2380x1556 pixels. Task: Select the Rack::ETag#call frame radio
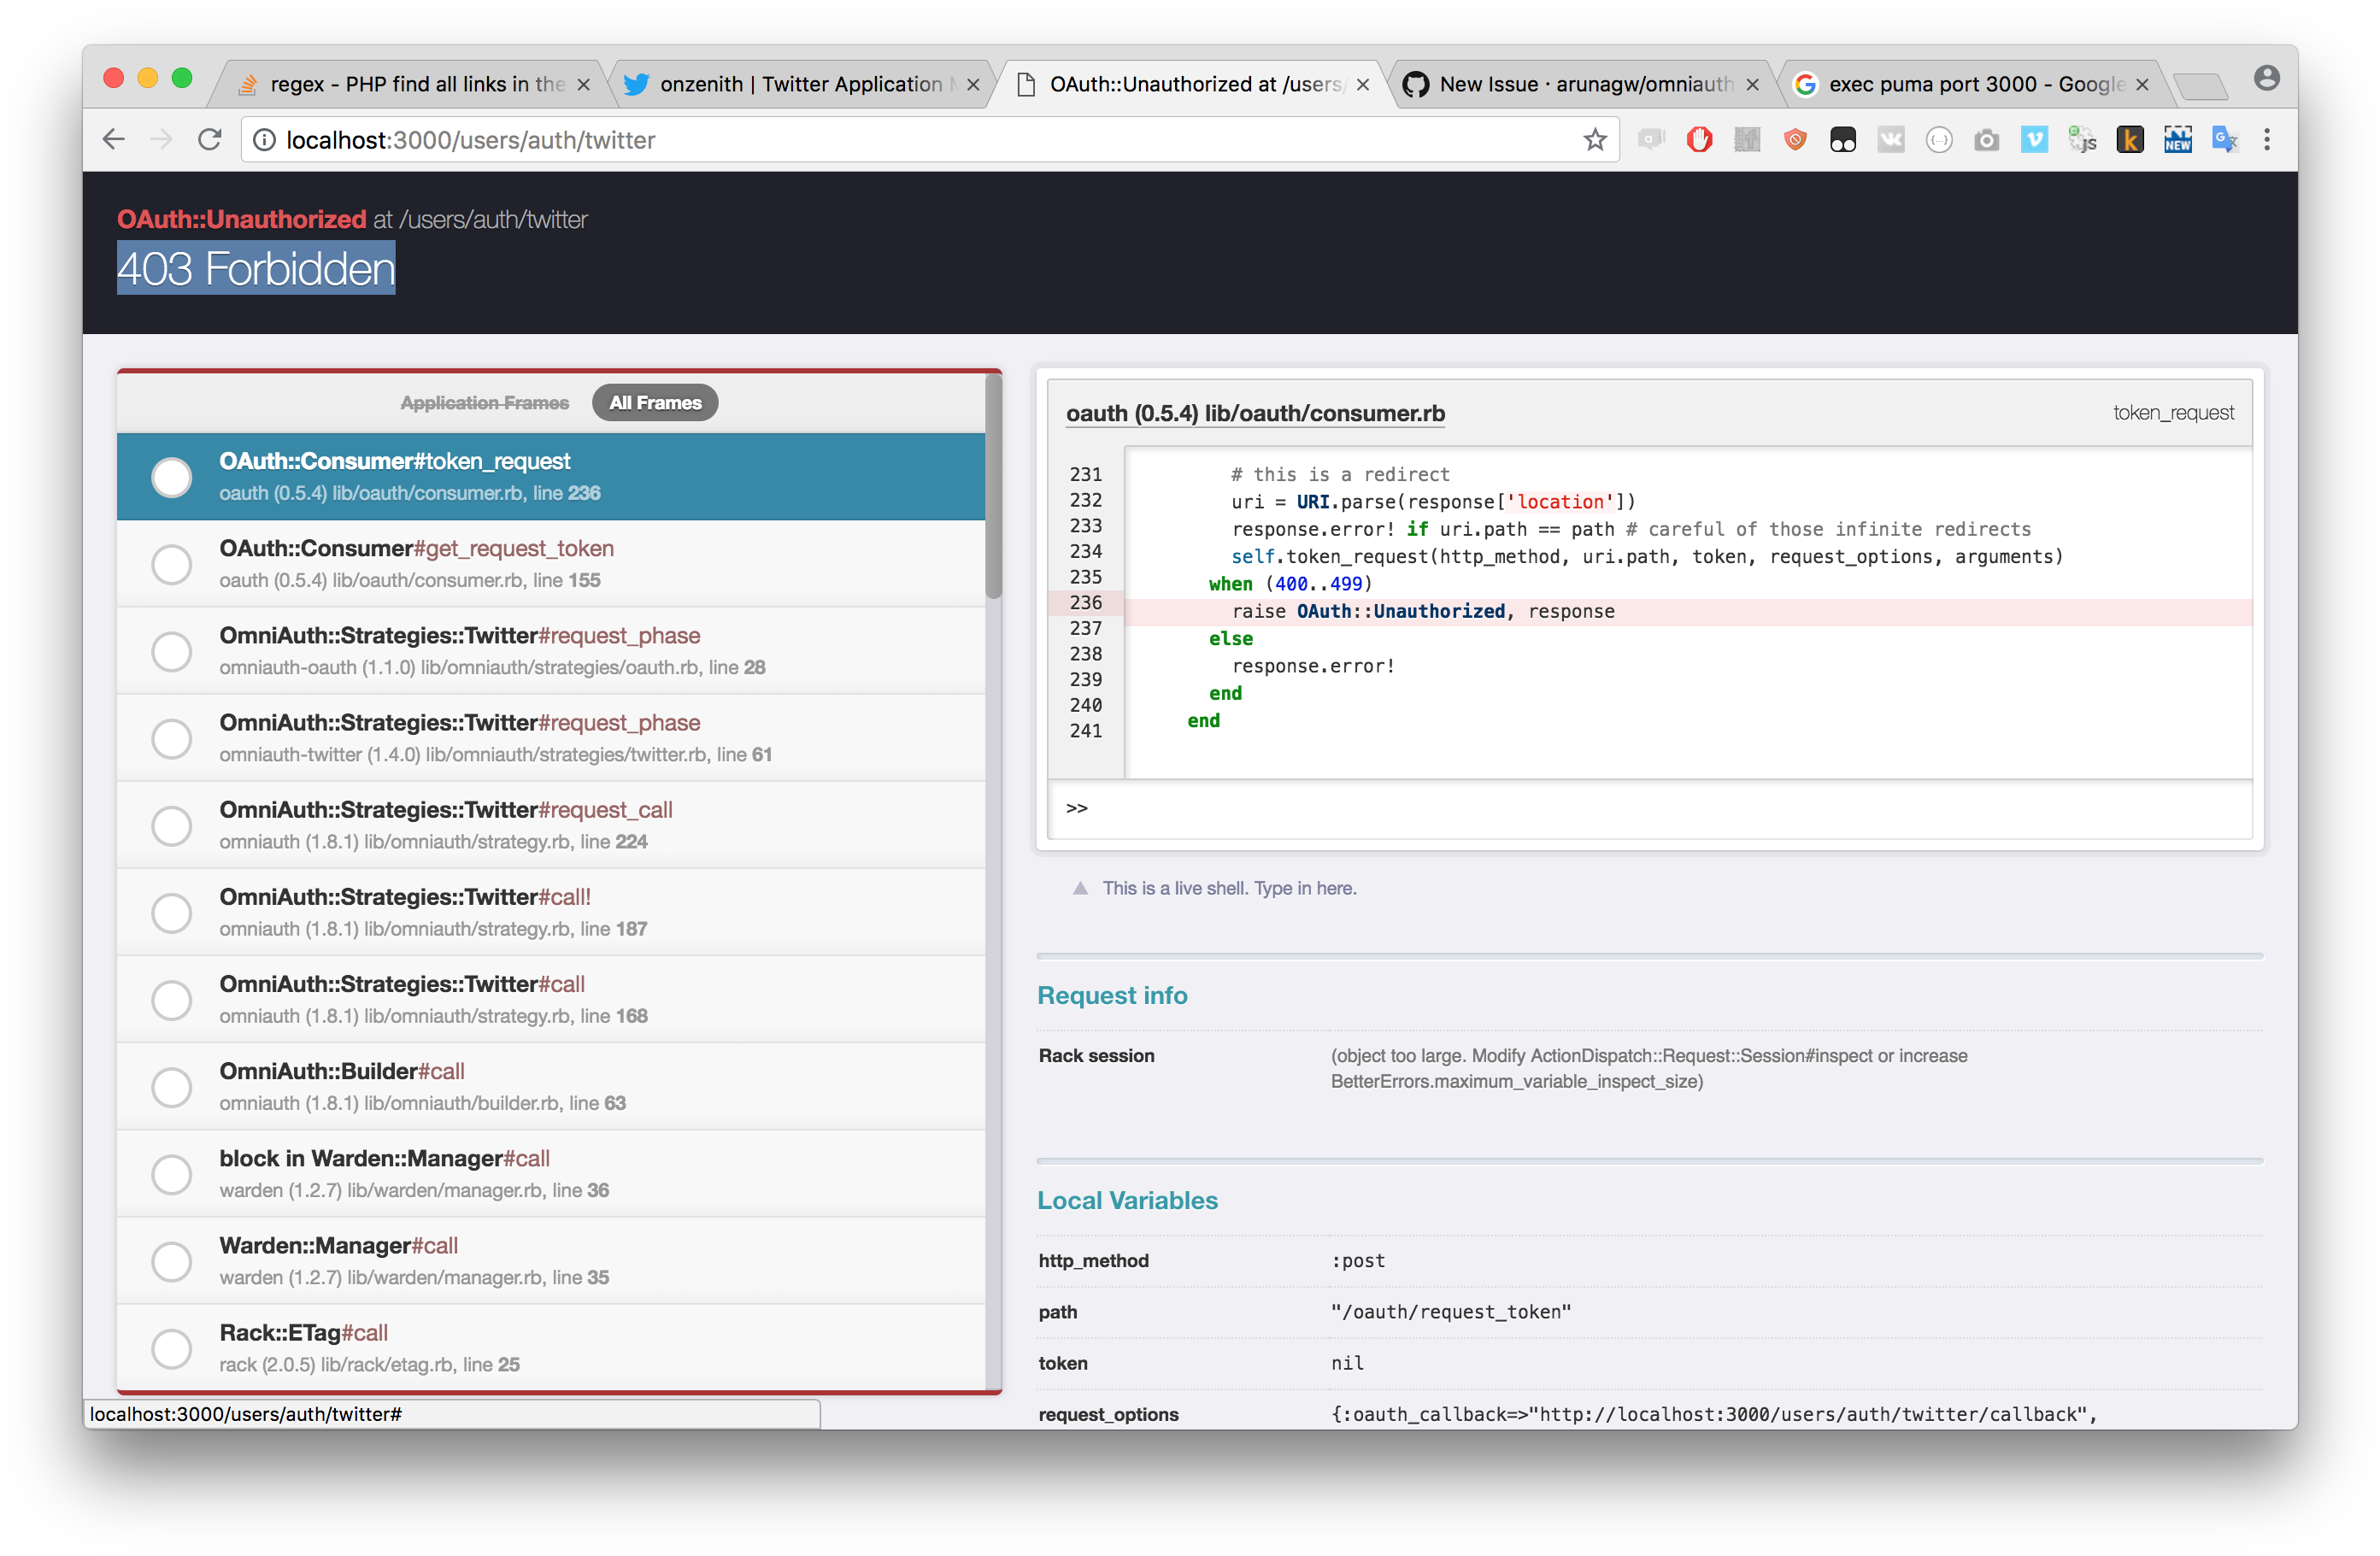(172, 1348)
